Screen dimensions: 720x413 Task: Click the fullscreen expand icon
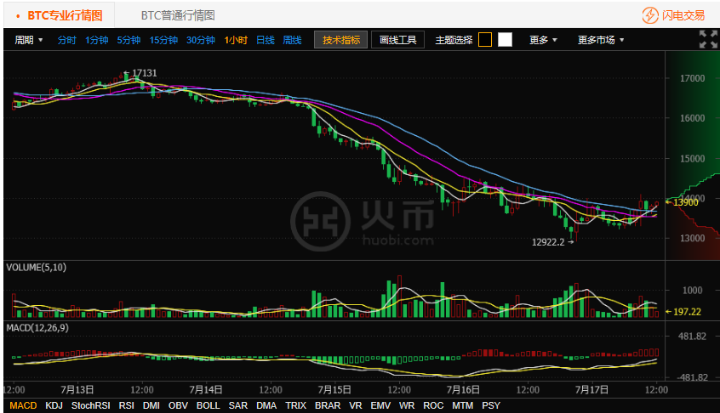tap(707, 39)
